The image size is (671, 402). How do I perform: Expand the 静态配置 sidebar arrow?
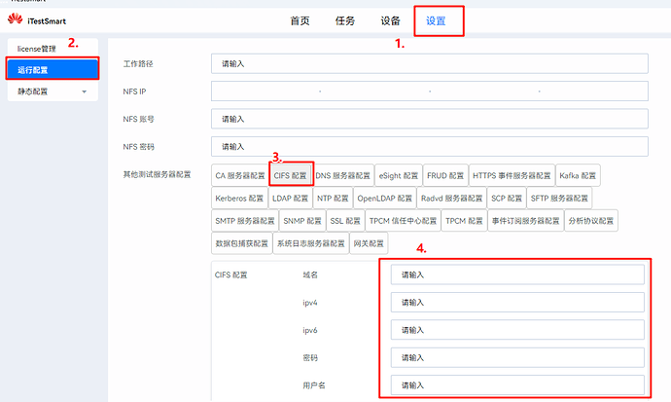coord(84,91)
